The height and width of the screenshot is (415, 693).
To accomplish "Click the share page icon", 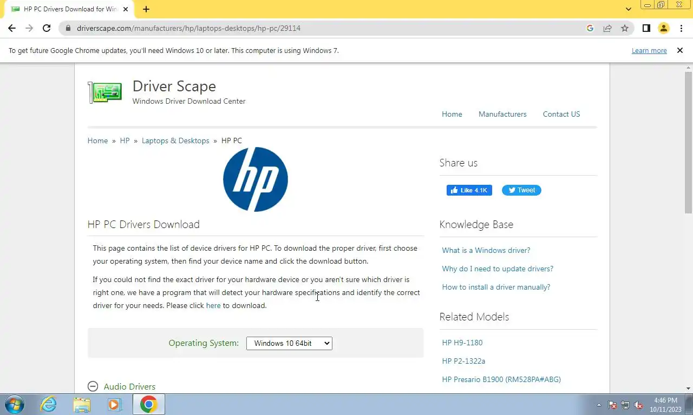I will coord(607,28).
